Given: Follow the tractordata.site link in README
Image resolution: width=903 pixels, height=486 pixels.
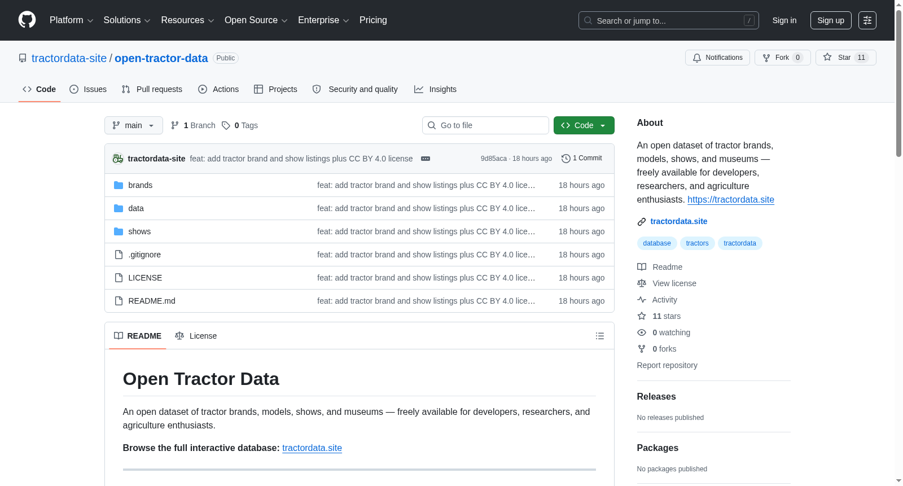Looking at the screenshot, I should click(x=312, y=448).
